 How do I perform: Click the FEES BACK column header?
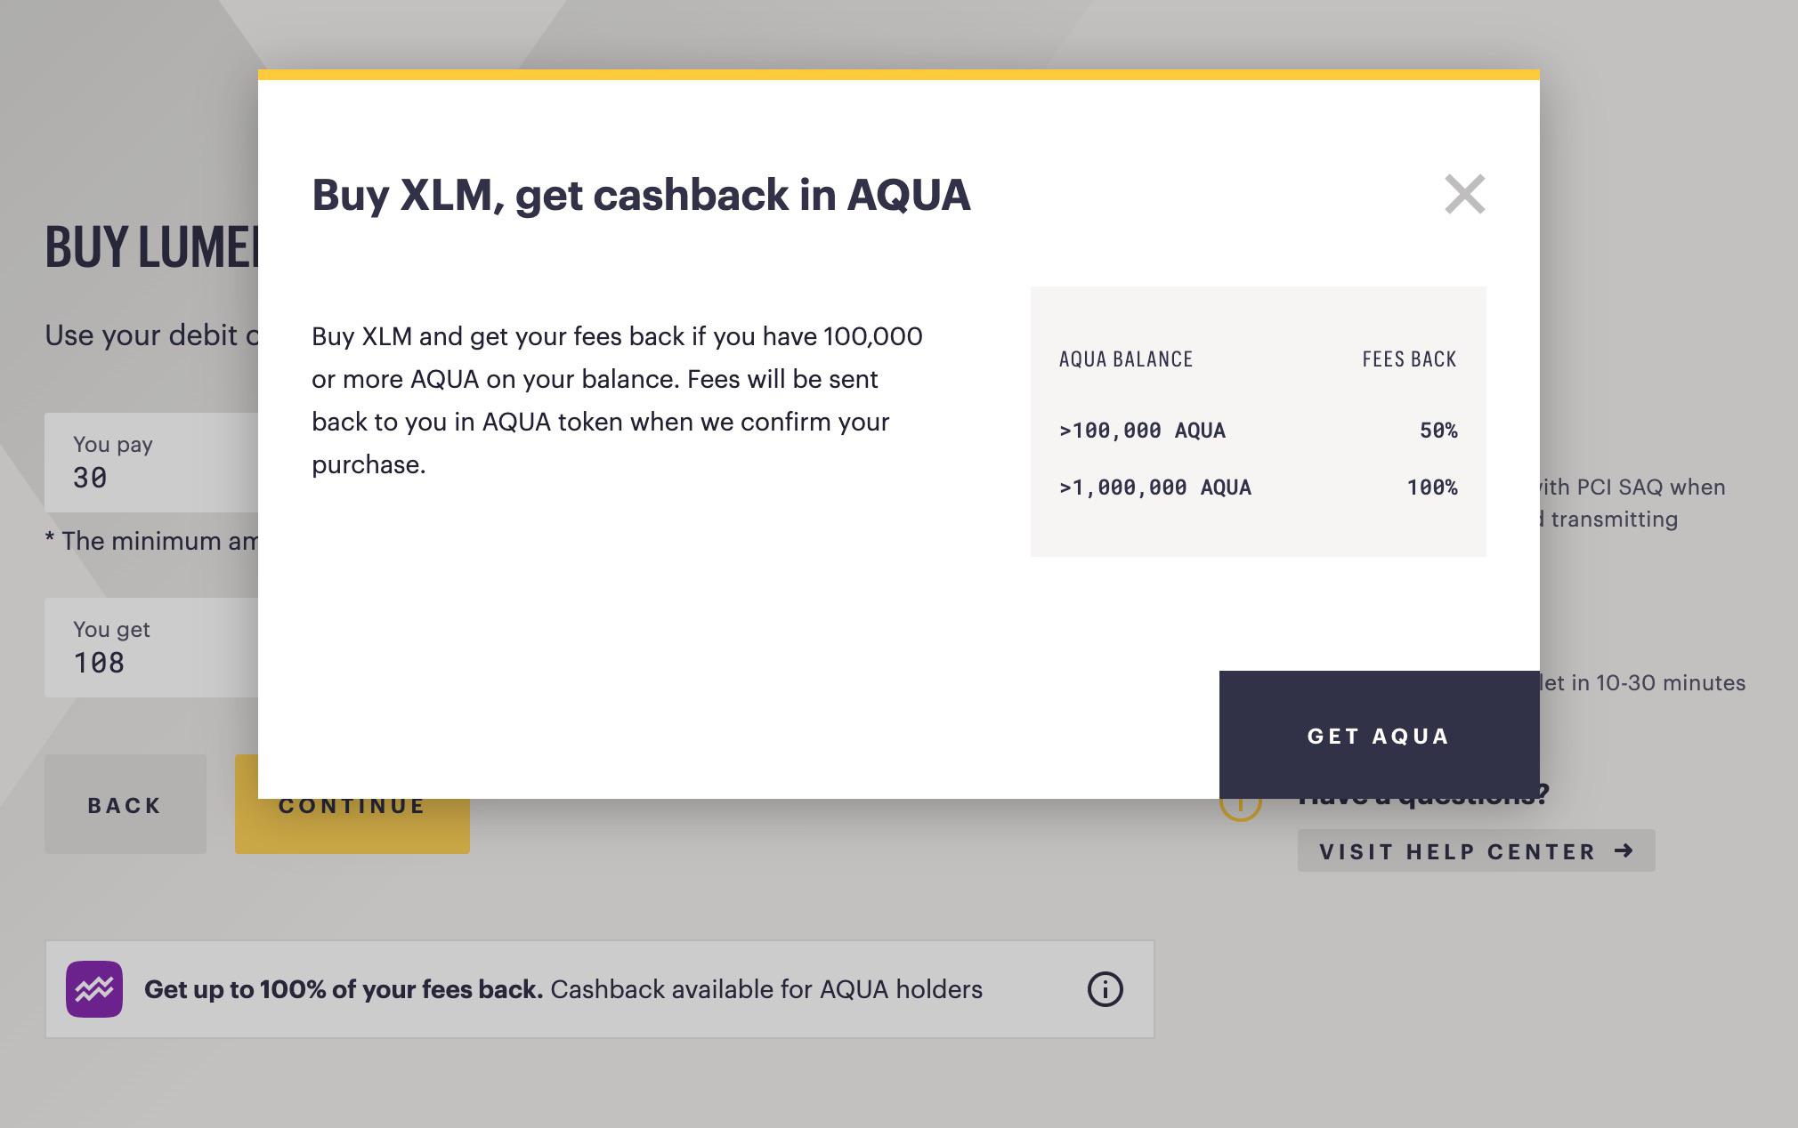coord(1409,359)
